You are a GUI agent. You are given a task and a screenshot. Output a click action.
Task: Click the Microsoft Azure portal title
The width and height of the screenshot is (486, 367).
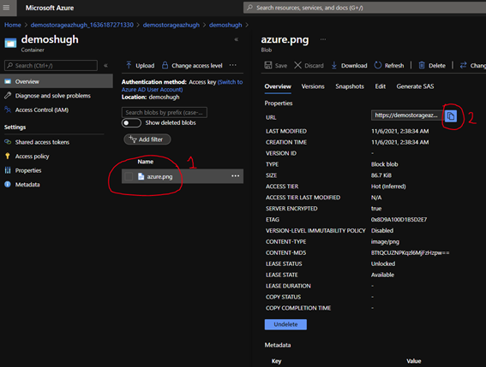point(50,8)
